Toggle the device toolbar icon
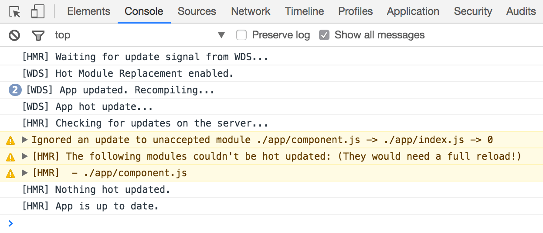The width and height of the screenshot is (543, 233). tap(38, 12)
